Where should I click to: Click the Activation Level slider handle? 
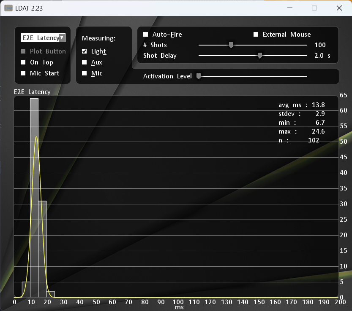199,76
